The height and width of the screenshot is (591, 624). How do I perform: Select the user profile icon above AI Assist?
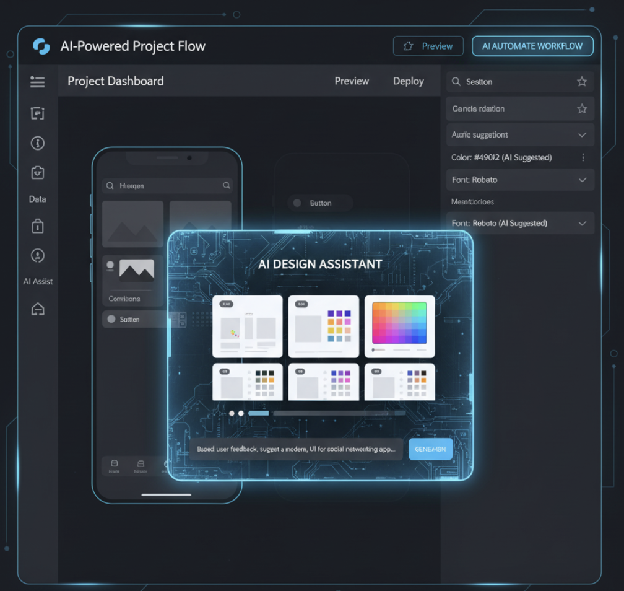pyautogui.click(x=37, y=255)
